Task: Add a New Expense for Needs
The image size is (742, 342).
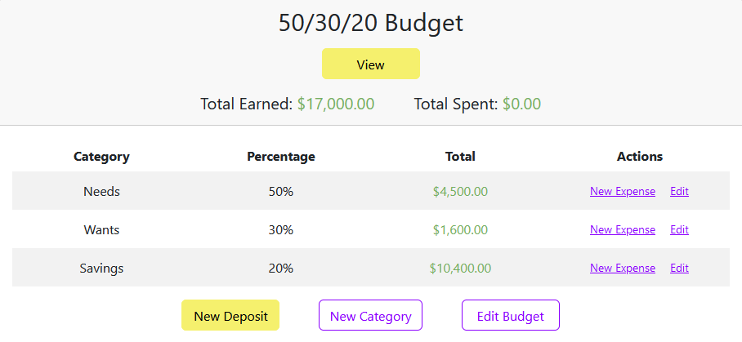Action: click(622, 191)
